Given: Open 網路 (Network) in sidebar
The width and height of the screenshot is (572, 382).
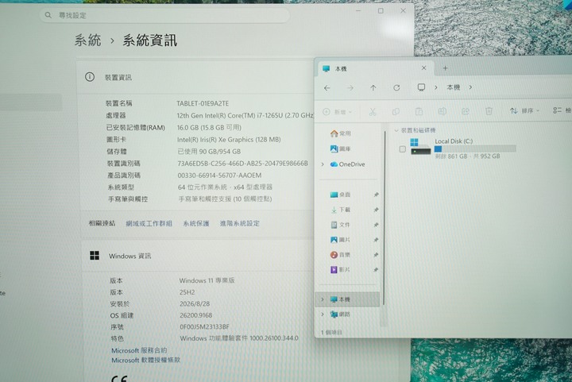Looking at the screenshot, I should [340, 314].
